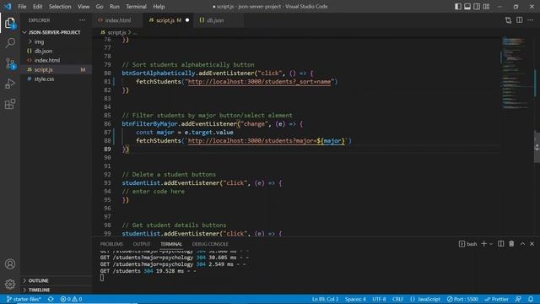Open errors and warnings status indicator
This screenshot has height=304, width=540.
click(71, 299)
